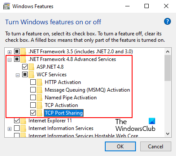
Task: Click the ASP.NET 4.8 folder icon
Action: 32,67
